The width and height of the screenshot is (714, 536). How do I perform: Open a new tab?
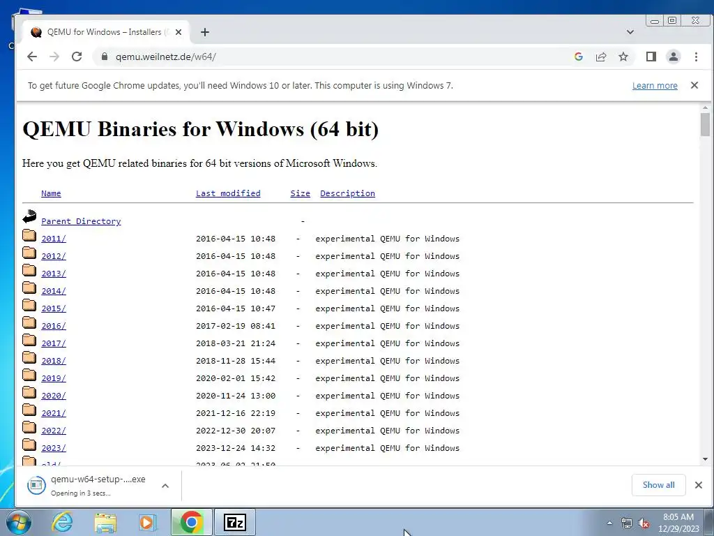pyautogui.click(x=205, y=32)
